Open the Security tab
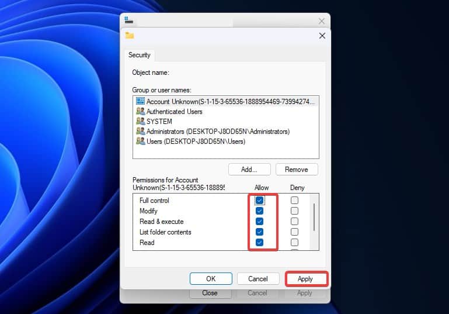Screen dimensions: 449x314 [x=140, y=55]
